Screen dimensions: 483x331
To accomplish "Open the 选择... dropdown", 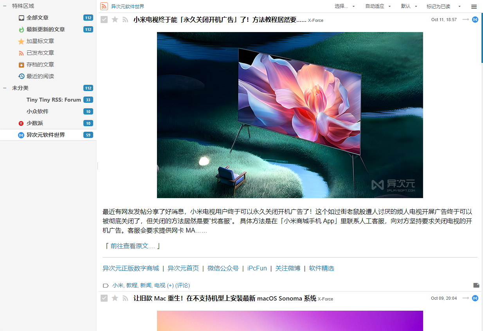I will click(x=345, y=6).
